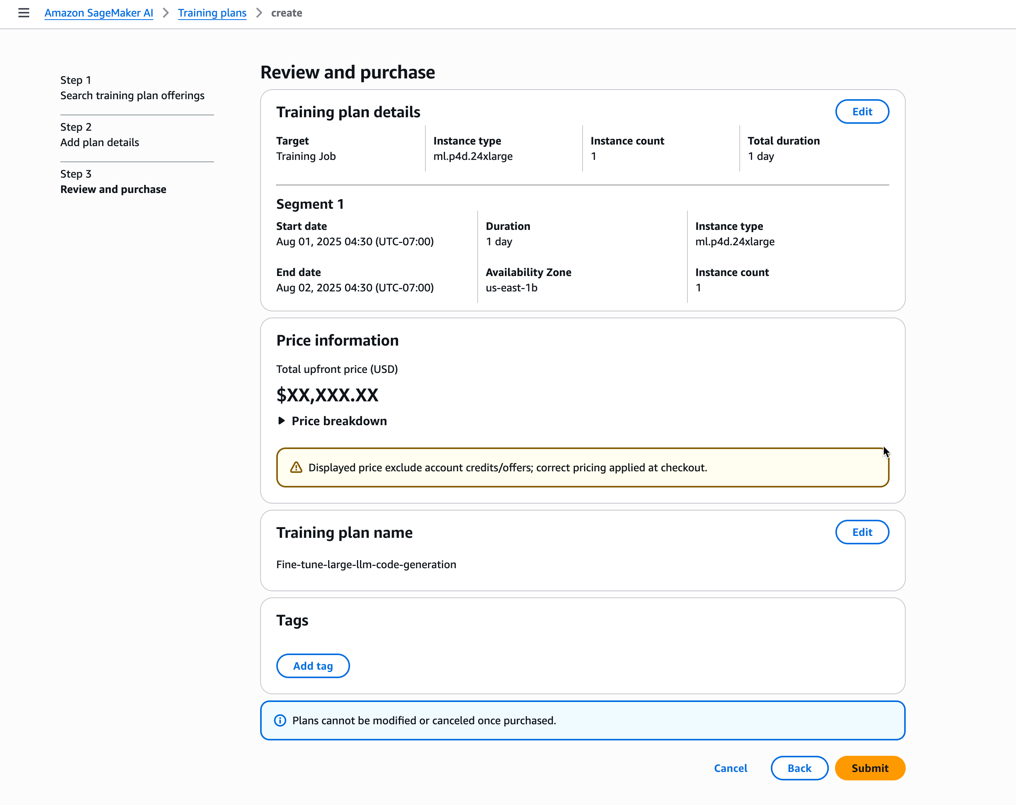Edit the Training plan details
The width and height of the screenshot is (1016, 805).
862,111
